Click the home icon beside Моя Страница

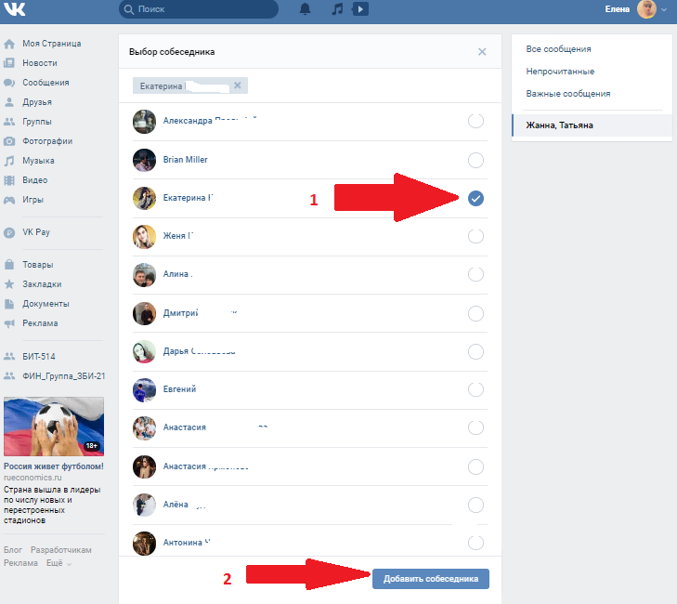pyautogui.click(x=9, y=44)
